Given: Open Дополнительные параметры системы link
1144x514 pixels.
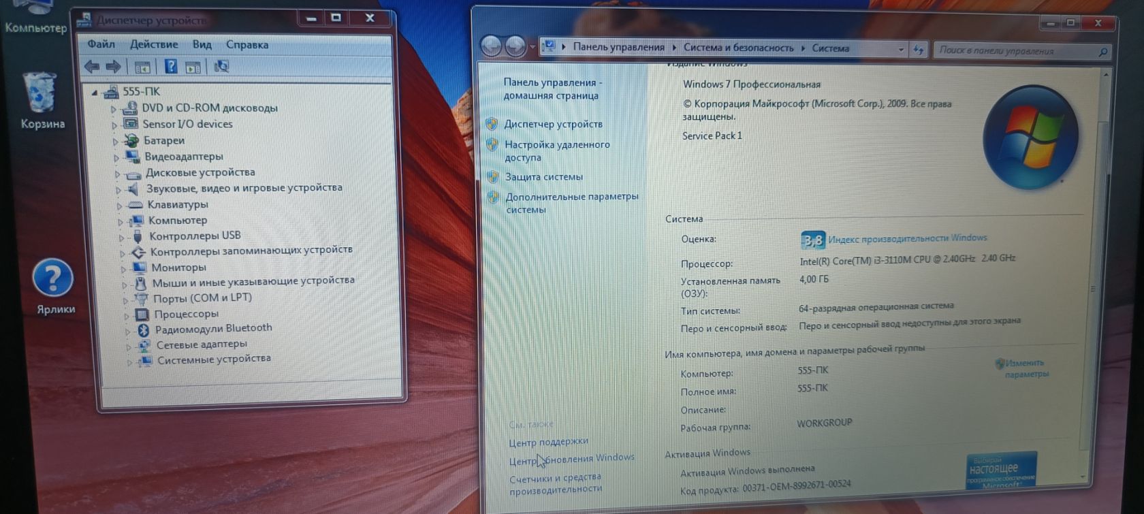Looking at the screenshot, I should (572, 203).
